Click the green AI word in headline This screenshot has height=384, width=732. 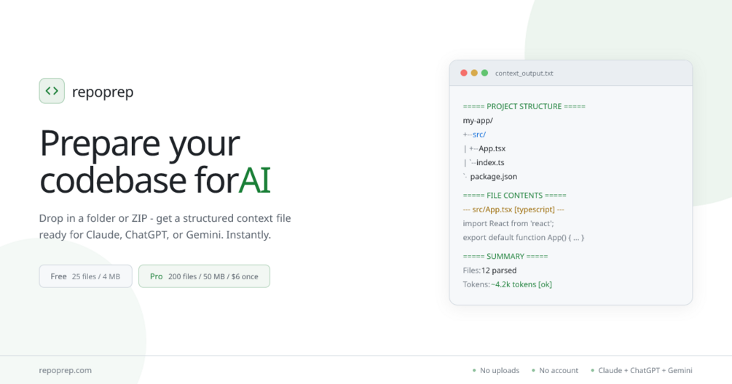pyautogui.click(x=255, y=180)
